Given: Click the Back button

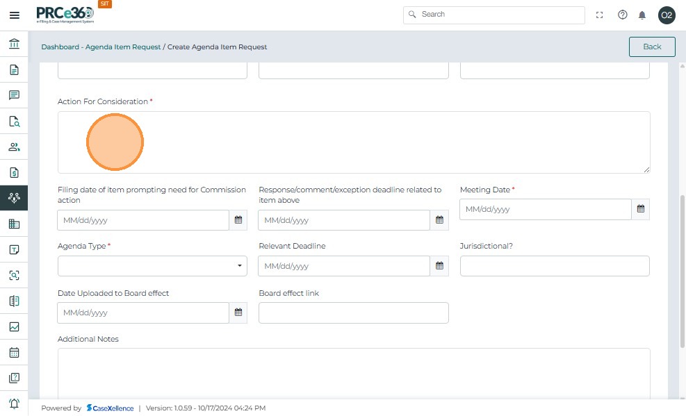Looking at the screenshot, I should click(x=652, y=47).
